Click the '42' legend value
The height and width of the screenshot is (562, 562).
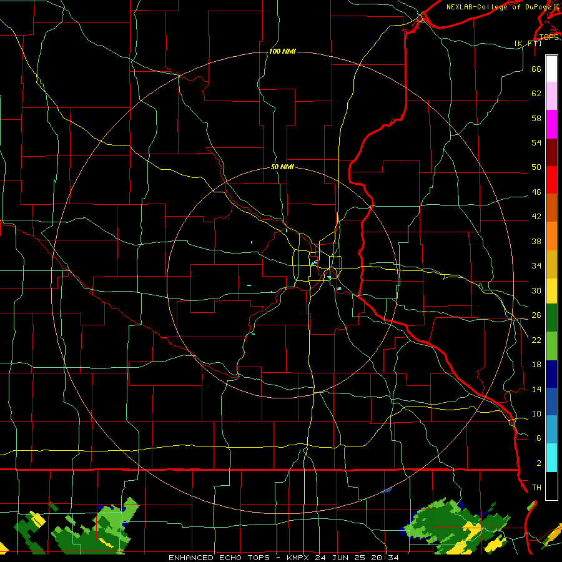536,216
